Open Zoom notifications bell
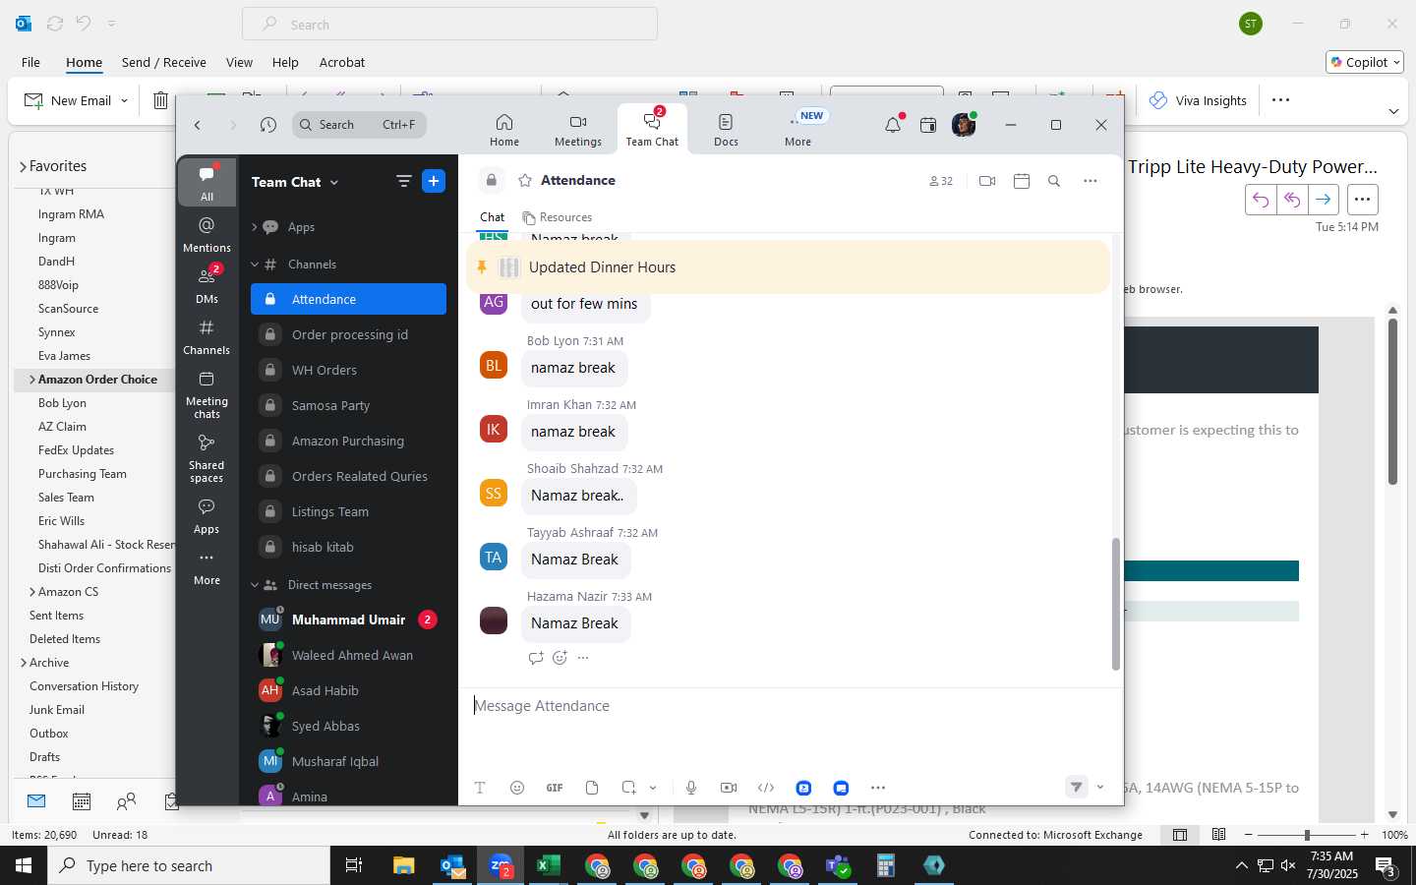Image resolution: width=1416 pixels, height=885 pixels. click(893, 125)
